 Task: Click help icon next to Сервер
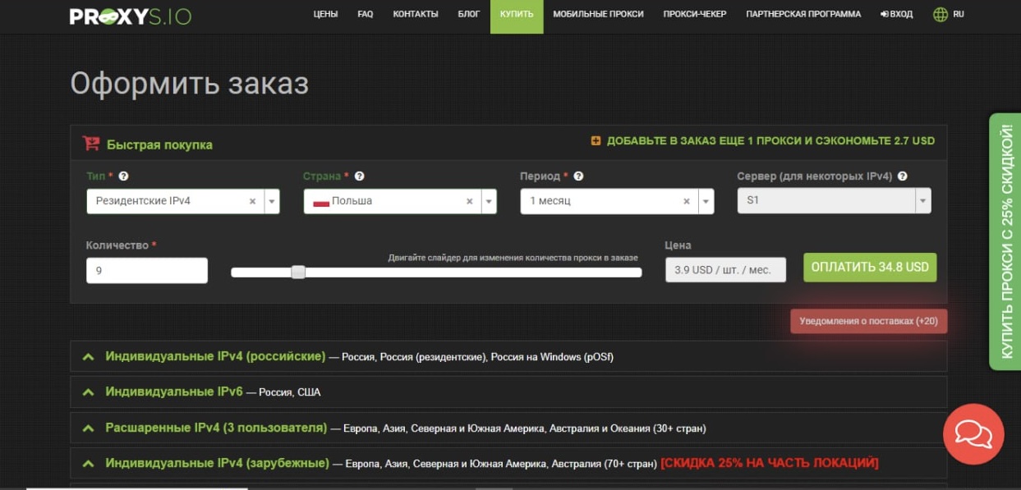[x=903, y=176]
